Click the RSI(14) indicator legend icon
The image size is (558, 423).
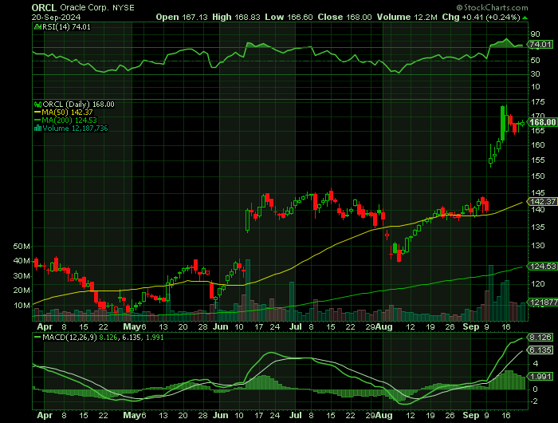point(35,26)
